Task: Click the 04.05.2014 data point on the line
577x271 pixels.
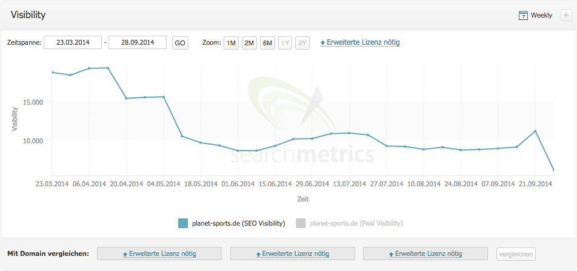Action: pyautogui.click(x=164, y=97)
